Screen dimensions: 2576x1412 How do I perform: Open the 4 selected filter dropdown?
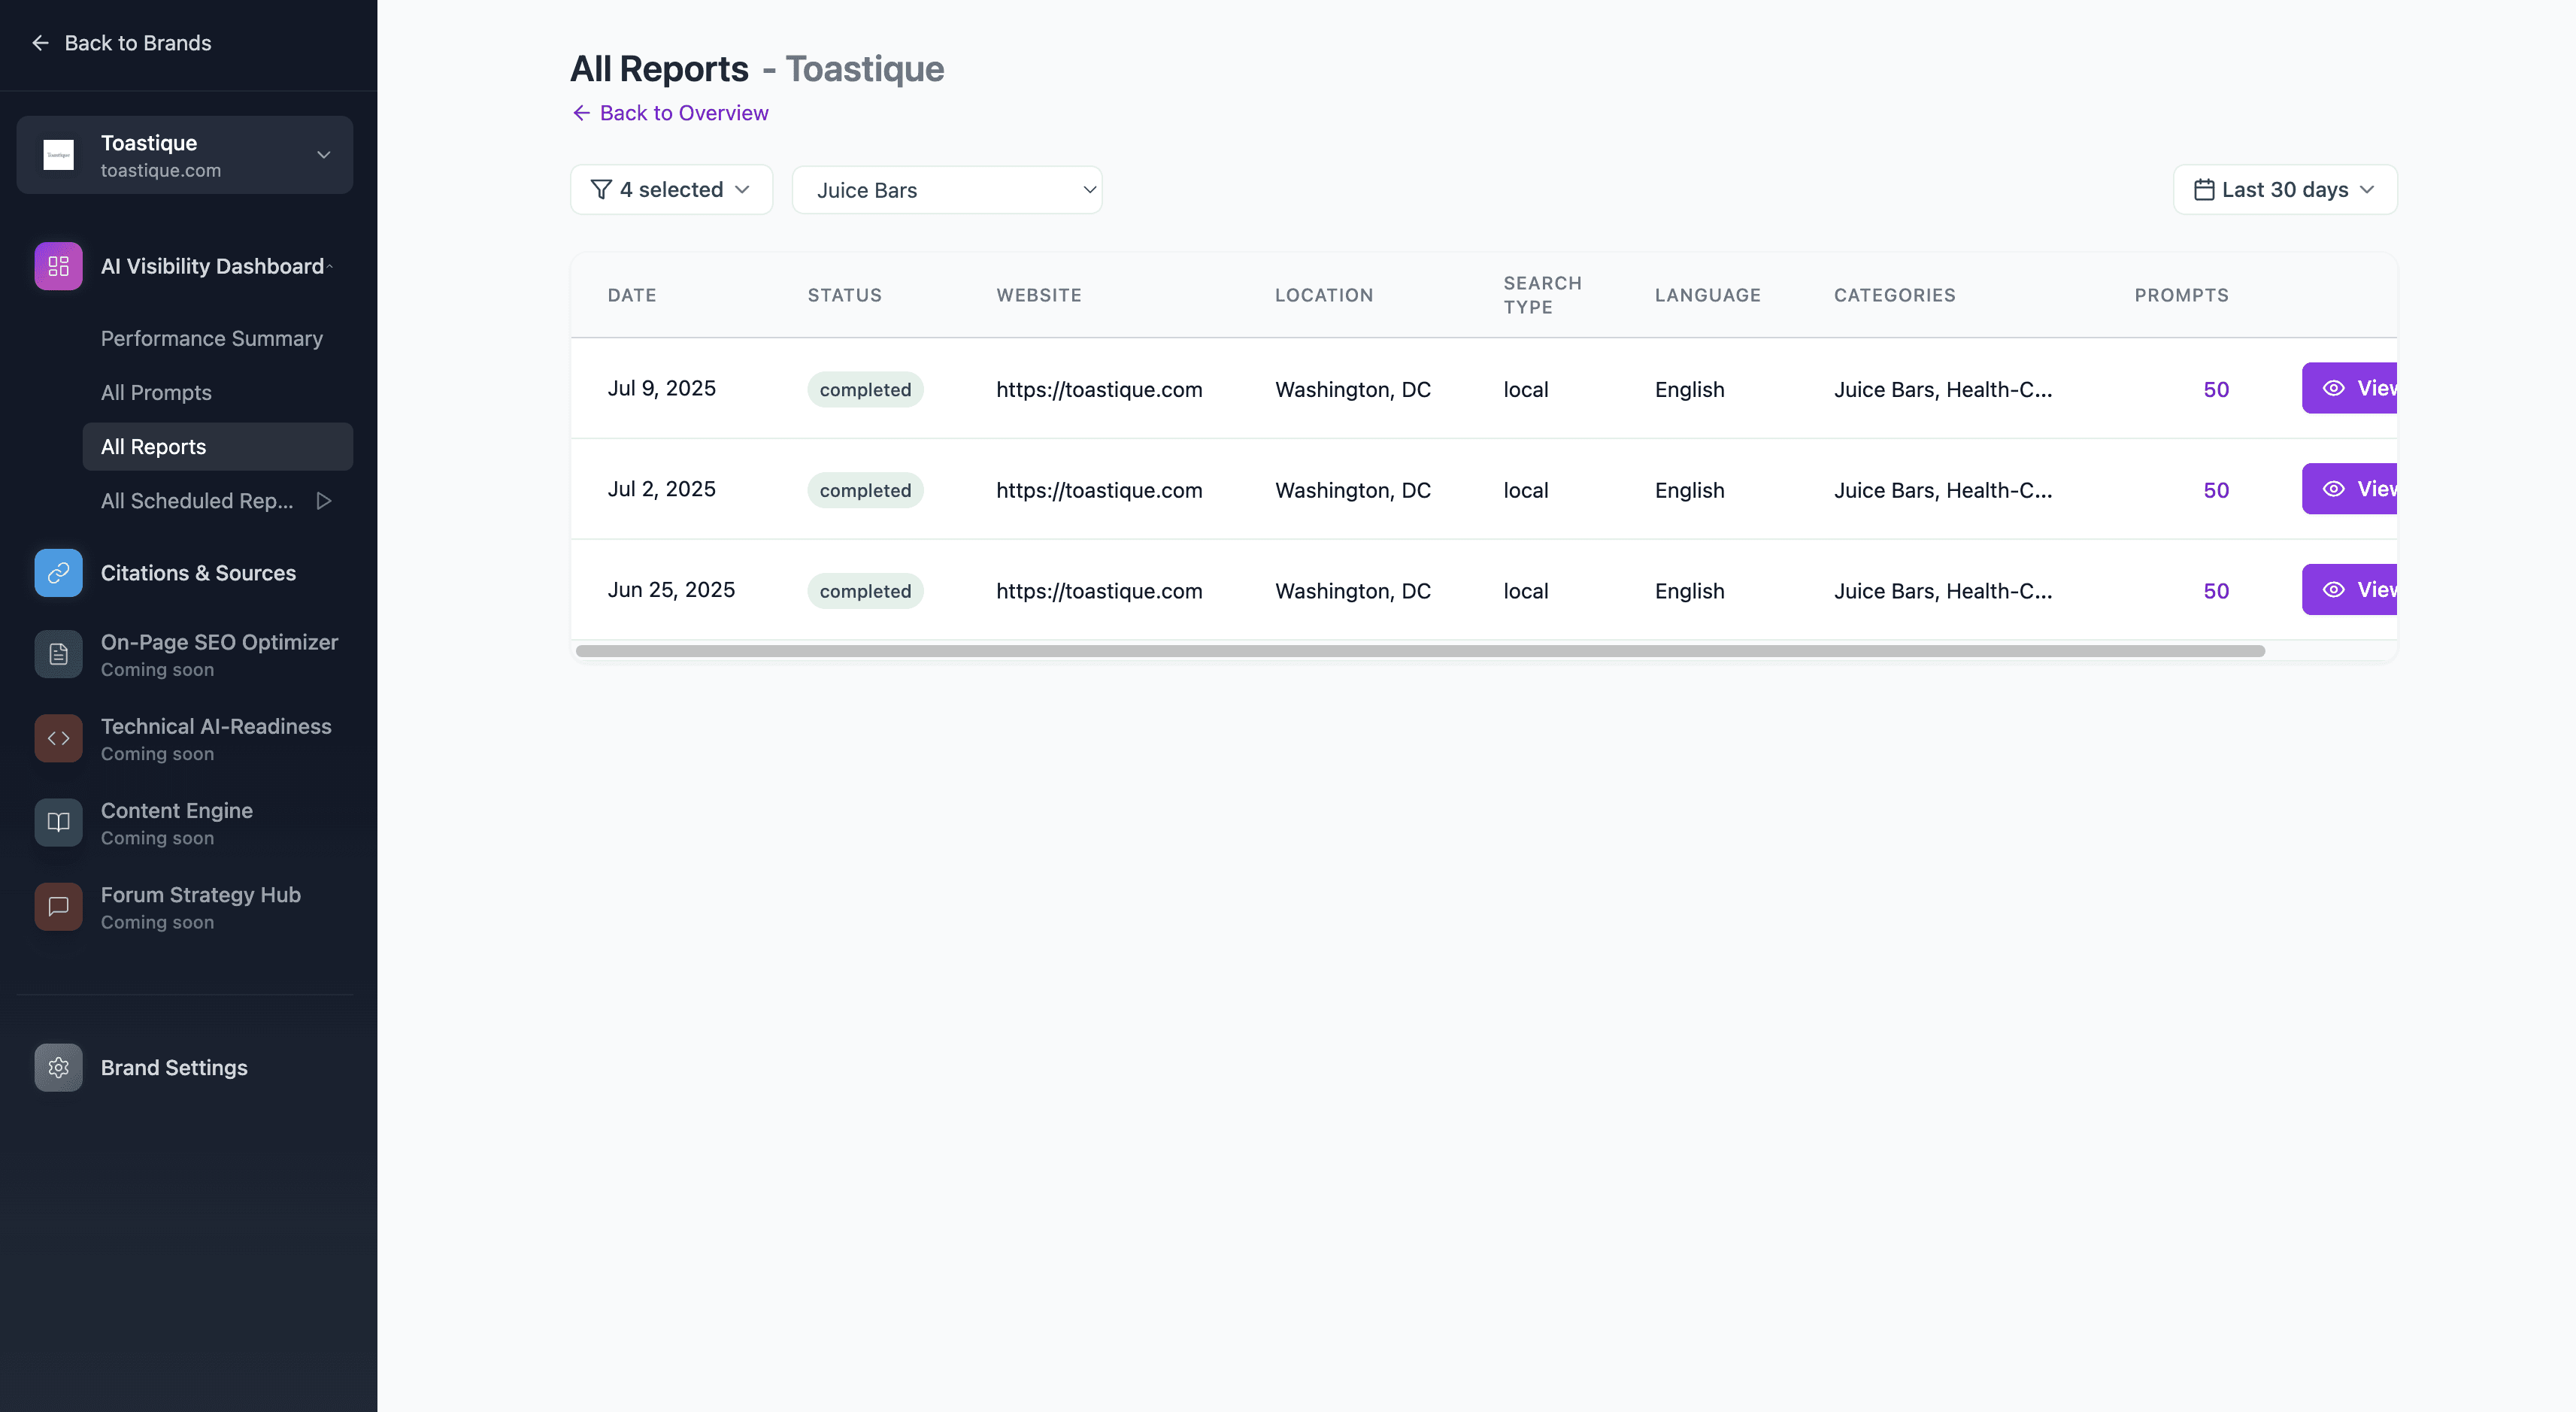click(671, 190)
